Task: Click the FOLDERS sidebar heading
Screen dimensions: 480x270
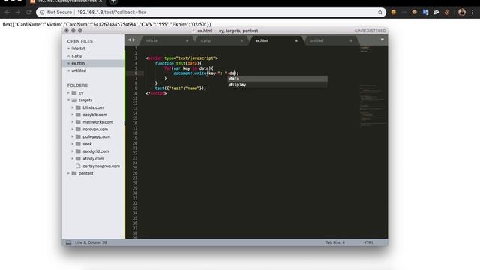Action: 77,85
